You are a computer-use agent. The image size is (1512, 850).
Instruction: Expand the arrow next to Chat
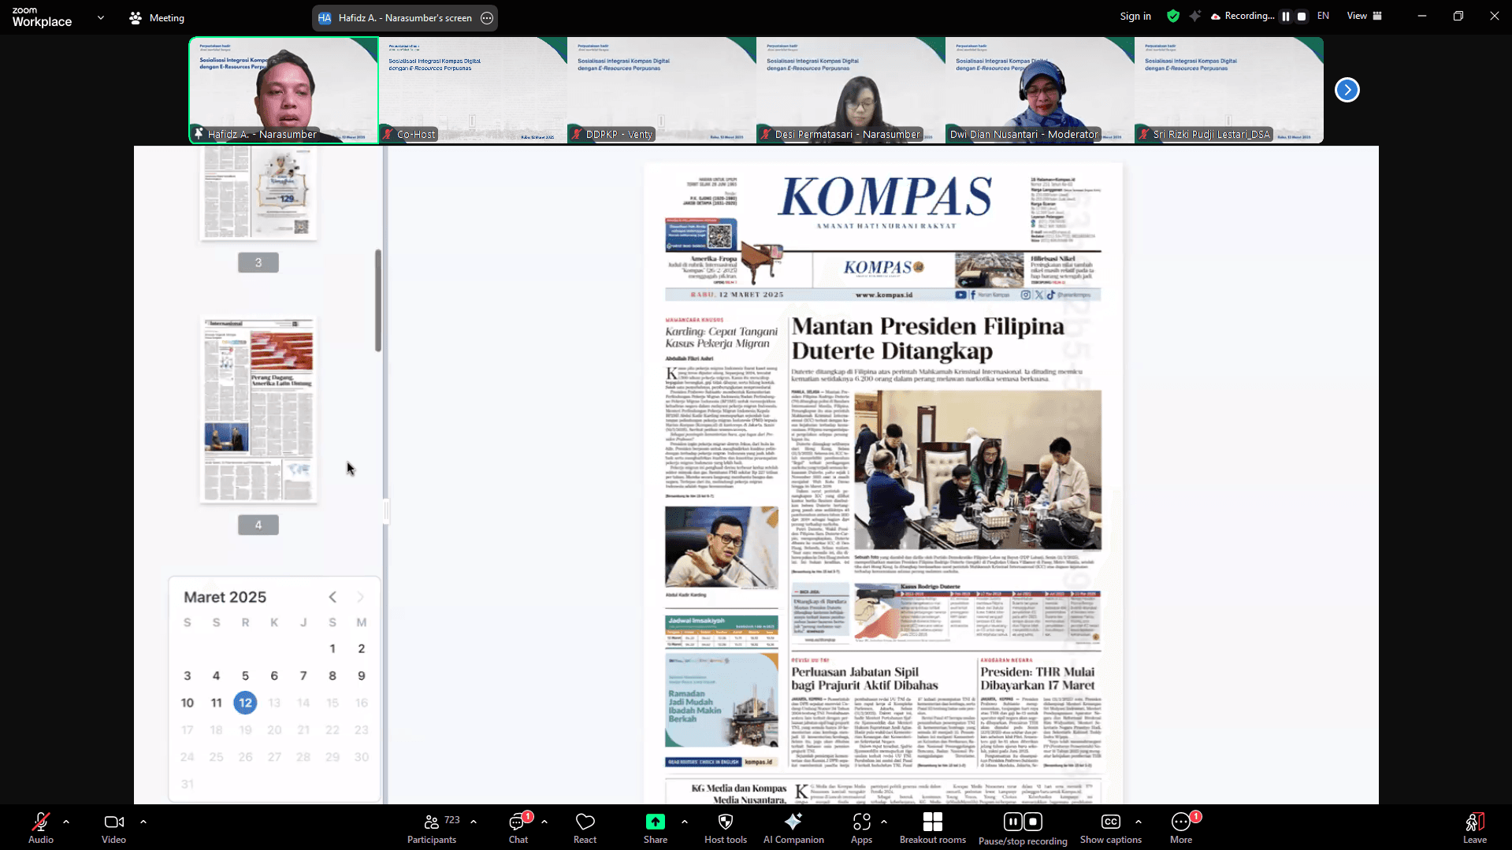[544, 822]
